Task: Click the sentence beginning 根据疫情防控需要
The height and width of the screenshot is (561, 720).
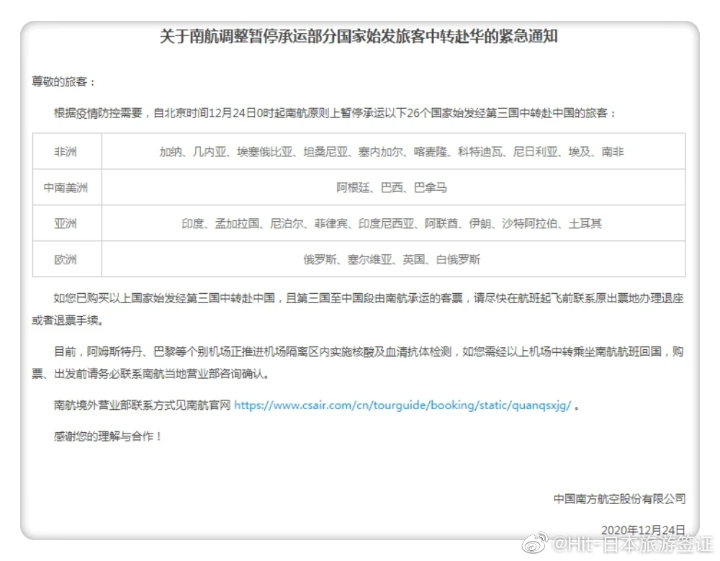Action: pos(335,113)
